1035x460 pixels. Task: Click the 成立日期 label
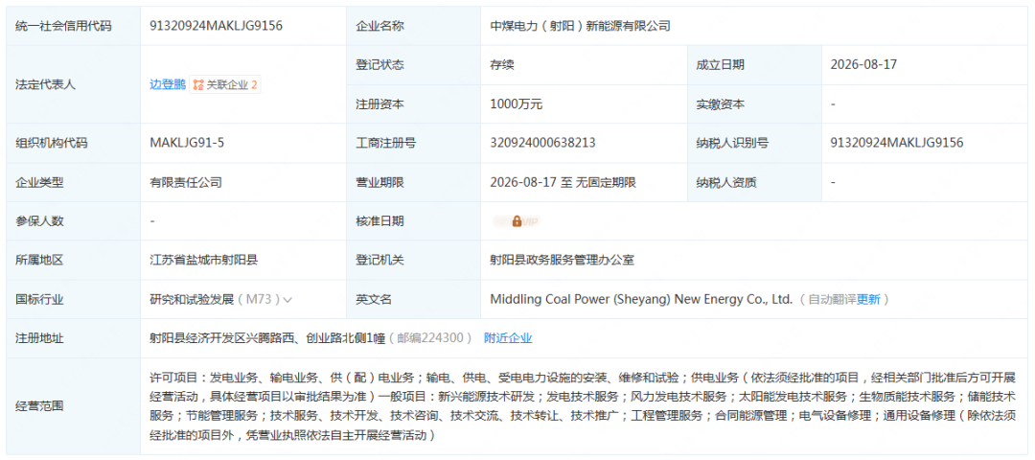pyautogui.click(x=720, y=64)
